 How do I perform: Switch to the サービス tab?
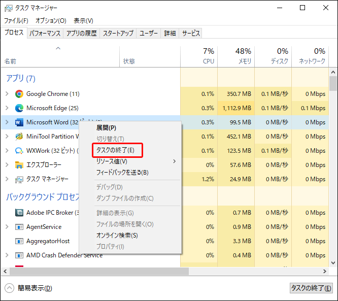(x=191, y=33)
